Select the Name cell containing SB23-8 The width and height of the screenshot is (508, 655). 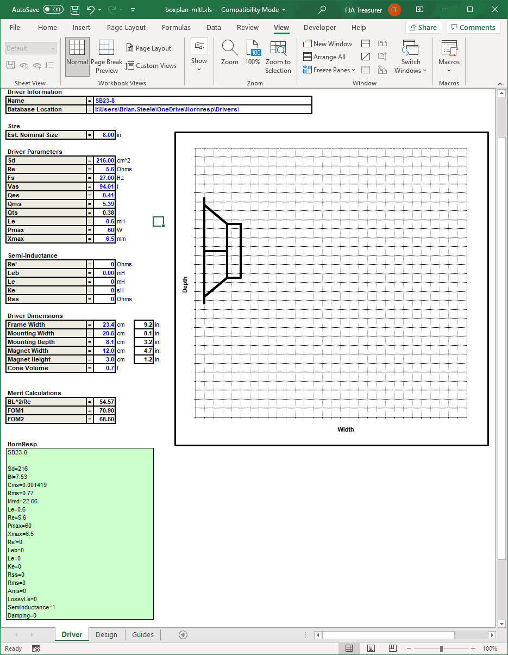coord(203,101)
